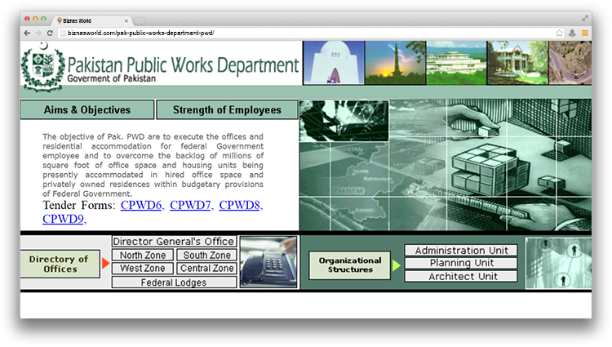The image size is (612, 347).
Task: Click the browser forward arrow
Action: click(x=38, y=33)
